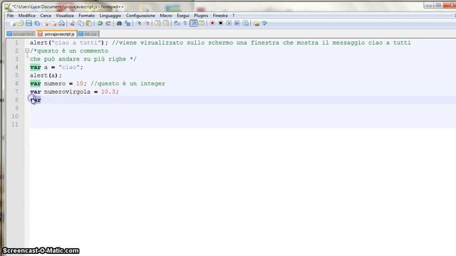Open the Esegui menu

pos(183,16)
